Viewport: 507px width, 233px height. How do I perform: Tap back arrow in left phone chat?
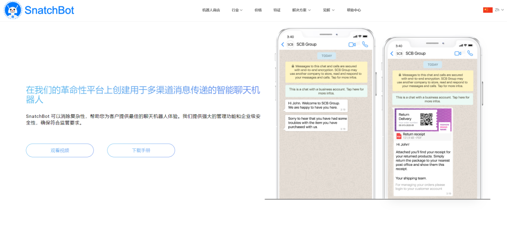pyautogui.click(x=283, y=44)
